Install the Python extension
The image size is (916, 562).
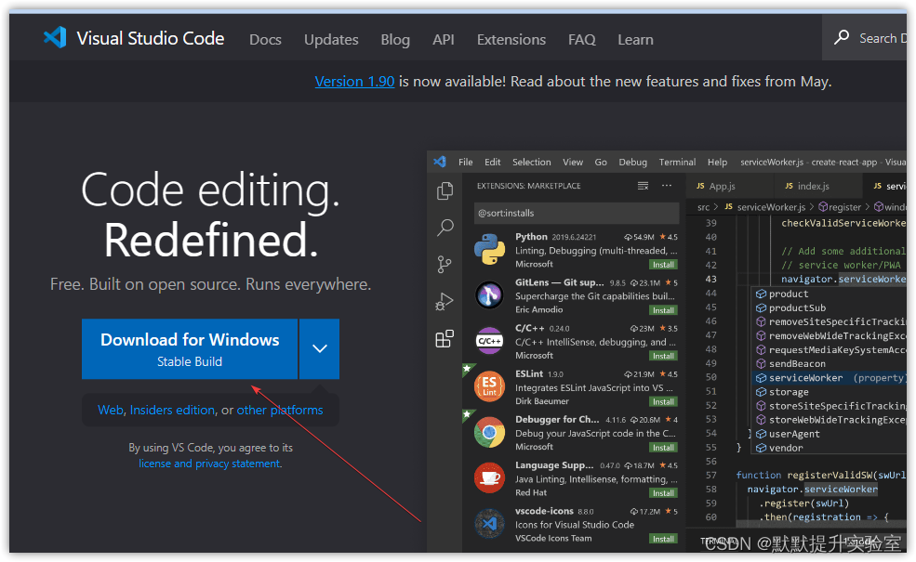tap(663, 265)
